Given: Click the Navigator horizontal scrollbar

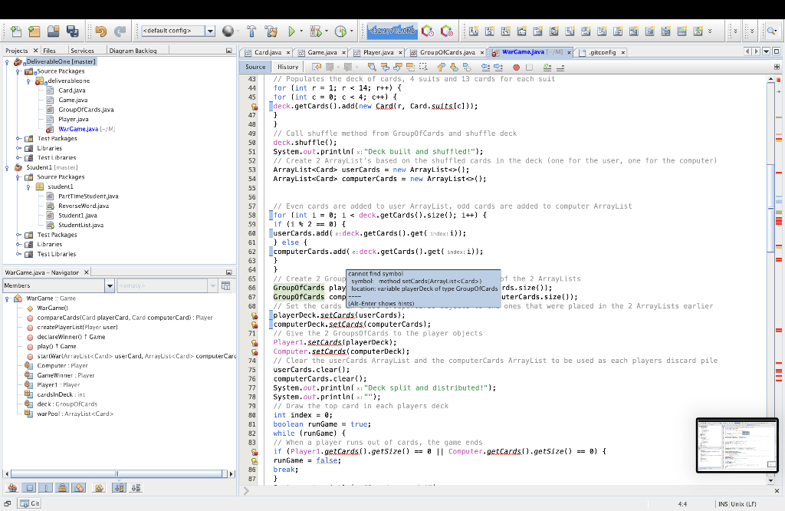Looking at the screenshot, I should point(115,474).
